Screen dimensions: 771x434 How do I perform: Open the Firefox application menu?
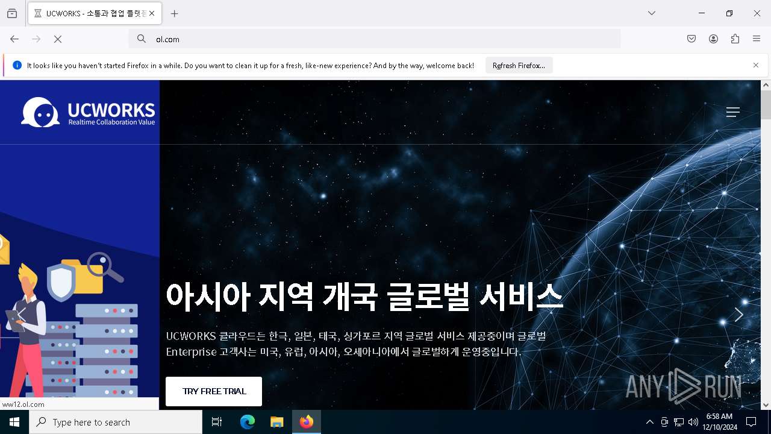tap(757, 39)
